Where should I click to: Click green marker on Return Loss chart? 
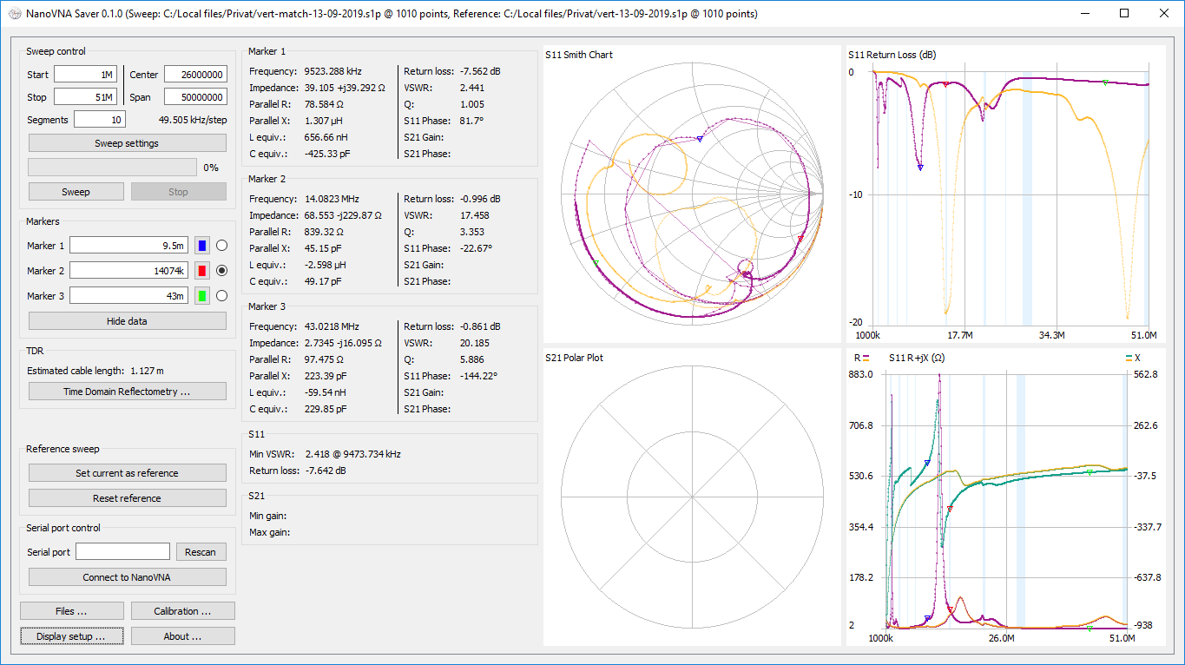[x=1105, y=82]
